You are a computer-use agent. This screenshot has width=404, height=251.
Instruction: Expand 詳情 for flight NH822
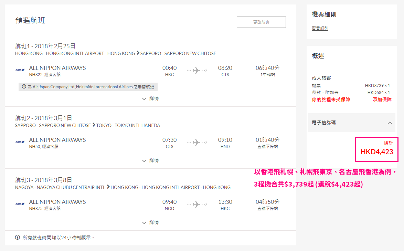pos(150,98)
